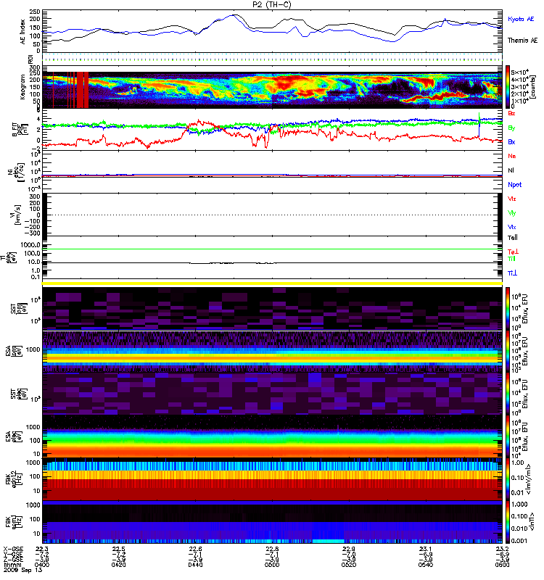This screenshot has width=544, height=580.
Task: Click the yellow bar above SST panel
Action: [x=272, y=283]
